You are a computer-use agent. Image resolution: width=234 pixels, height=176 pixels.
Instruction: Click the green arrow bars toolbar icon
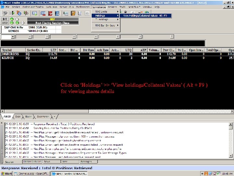(12, 13)
